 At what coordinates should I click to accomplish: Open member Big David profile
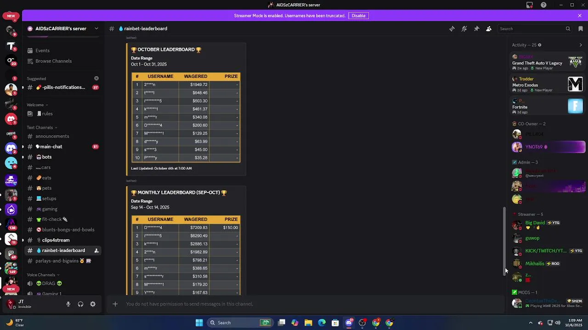point(548,225)
